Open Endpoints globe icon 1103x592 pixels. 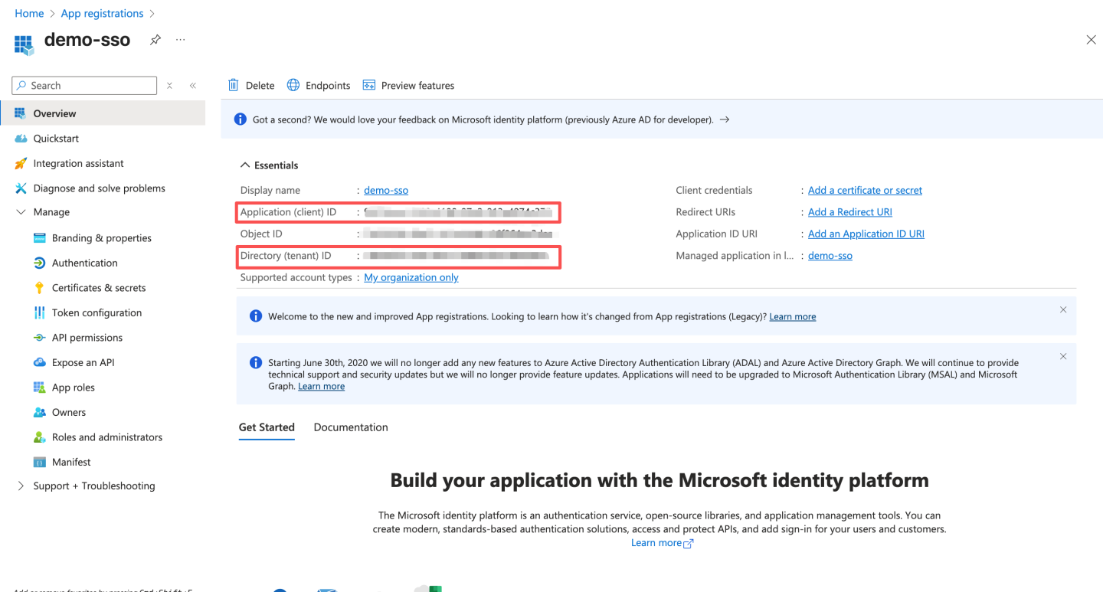pyautogui.click(x=293, y=85)
